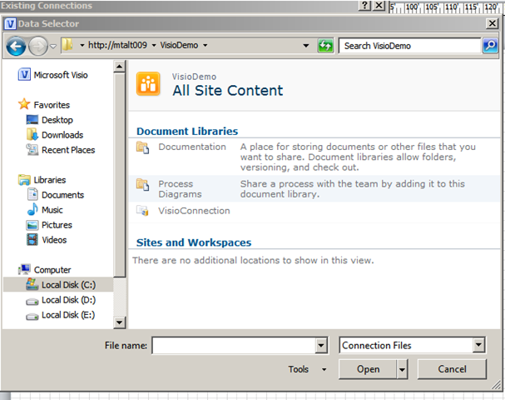Click the Recent Places icon
505x400 pixels.
pyautogui.click(x=32, y=149)
